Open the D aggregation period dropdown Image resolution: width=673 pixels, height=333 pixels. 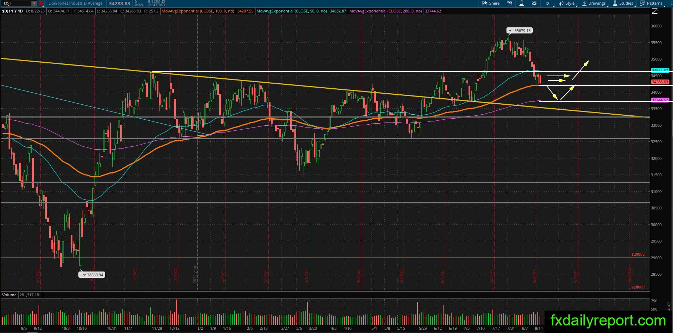coord(548,3)
